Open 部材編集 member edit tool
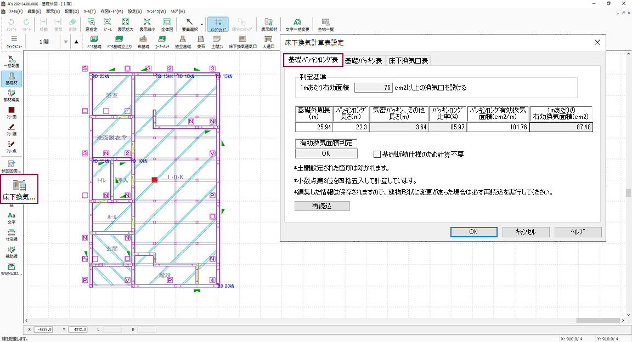The image size is (632, 342). (12, 95)
